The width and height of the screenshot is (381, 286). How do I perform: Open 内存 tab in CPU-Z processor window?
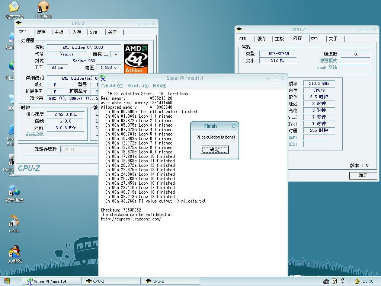tap(77, 32)
